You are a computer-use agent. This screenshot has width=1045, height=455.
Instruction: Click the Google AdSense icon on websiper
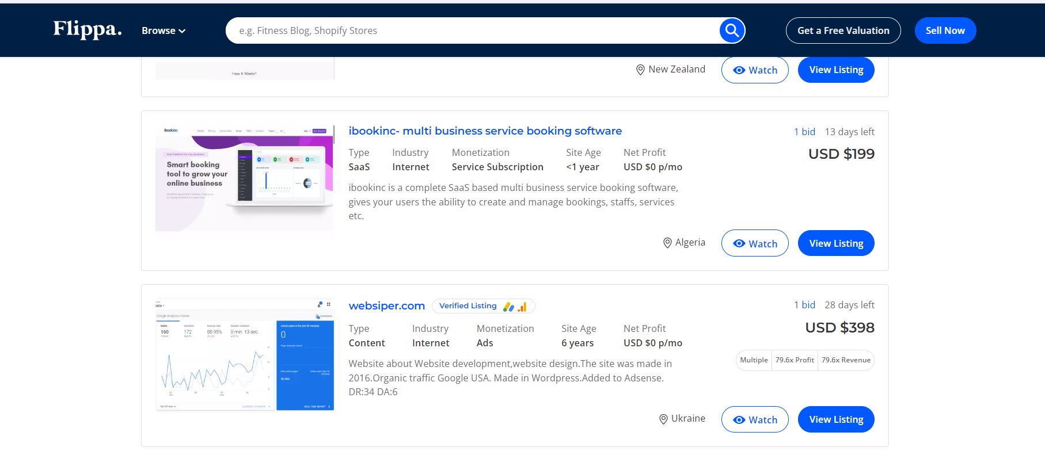point(508,307)
